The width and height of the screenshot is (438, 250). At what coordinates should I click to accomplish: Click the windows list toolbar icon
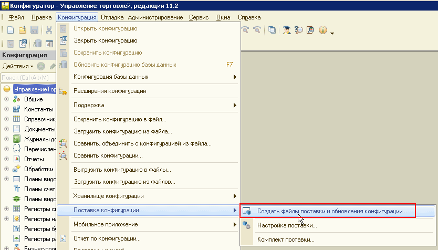[x=272, y=30]
